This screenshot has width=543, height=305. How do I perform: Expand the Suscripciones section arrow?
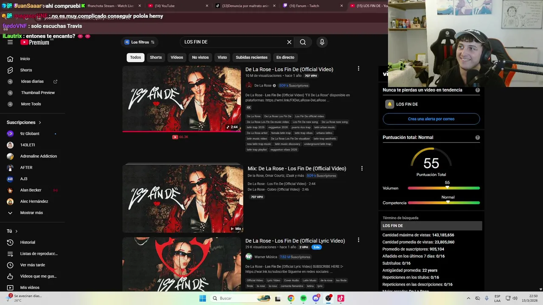click(40, 122)
